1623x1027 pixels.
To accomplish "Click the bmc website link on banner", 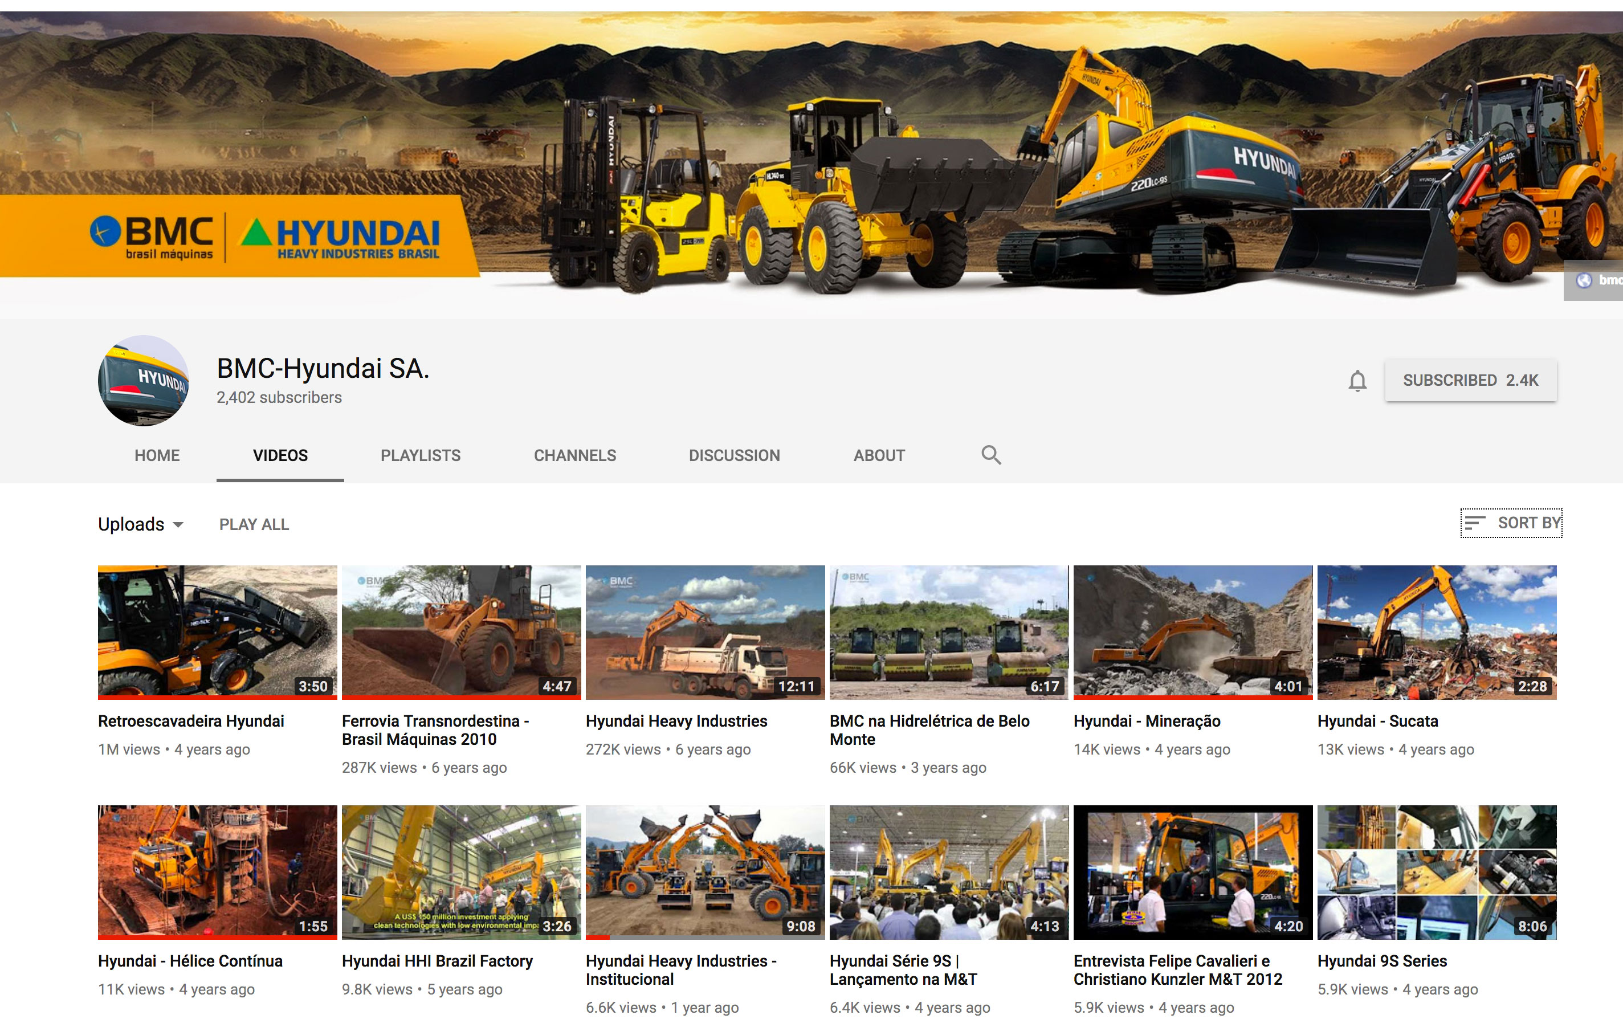I will tap(1595, 280).
